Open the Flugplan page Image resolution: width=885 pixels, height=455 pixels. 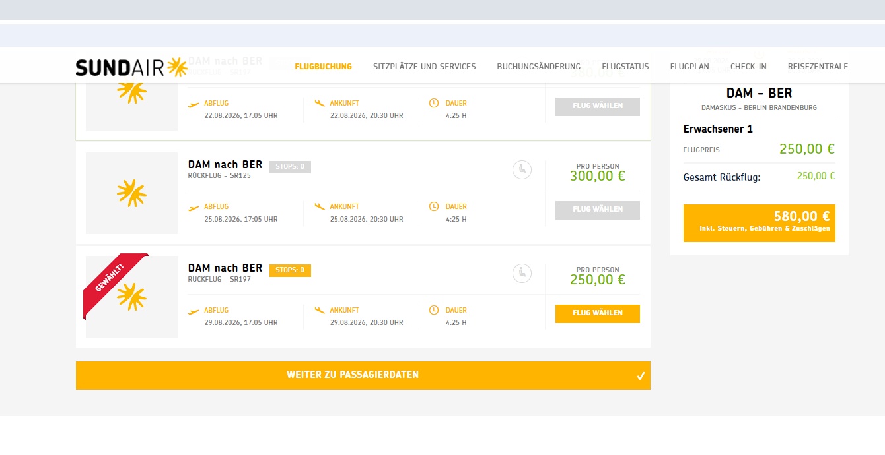coord(690,67)
